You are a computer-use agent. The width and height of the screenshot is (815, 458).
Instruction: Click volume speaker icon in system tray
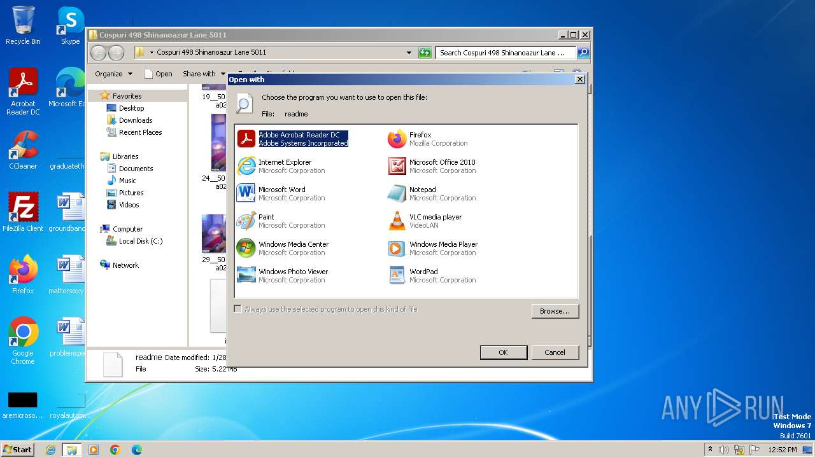(x=724, y=450)
